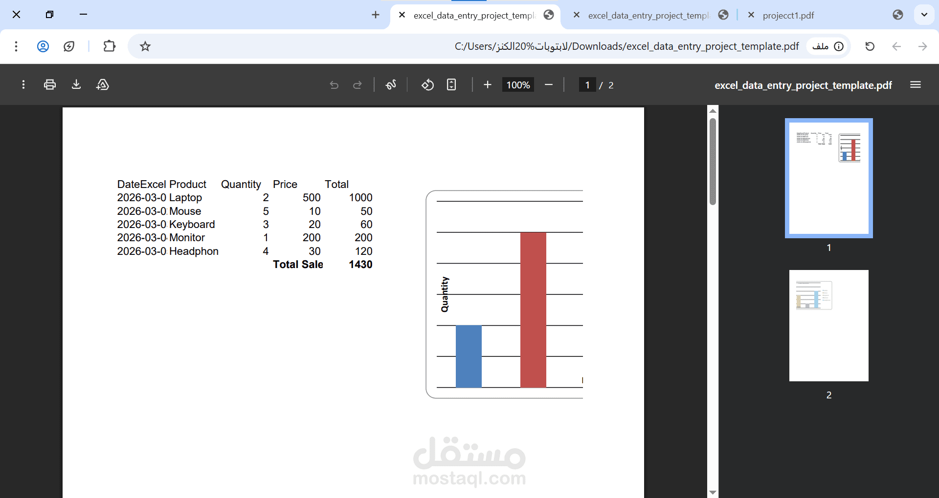Close the active excel_data_entry tab

[402, 15]
